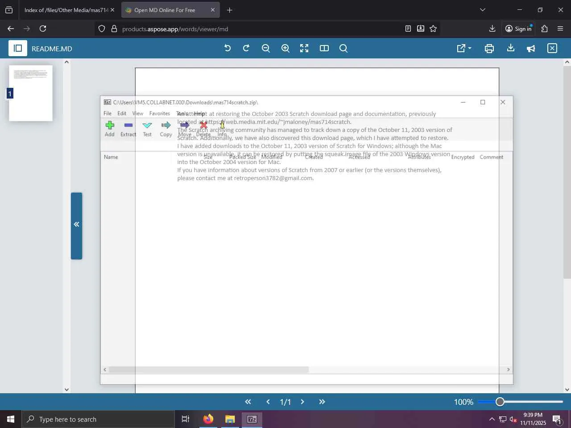
Task: Open the Firefox application menu
Action: point(560,29)
